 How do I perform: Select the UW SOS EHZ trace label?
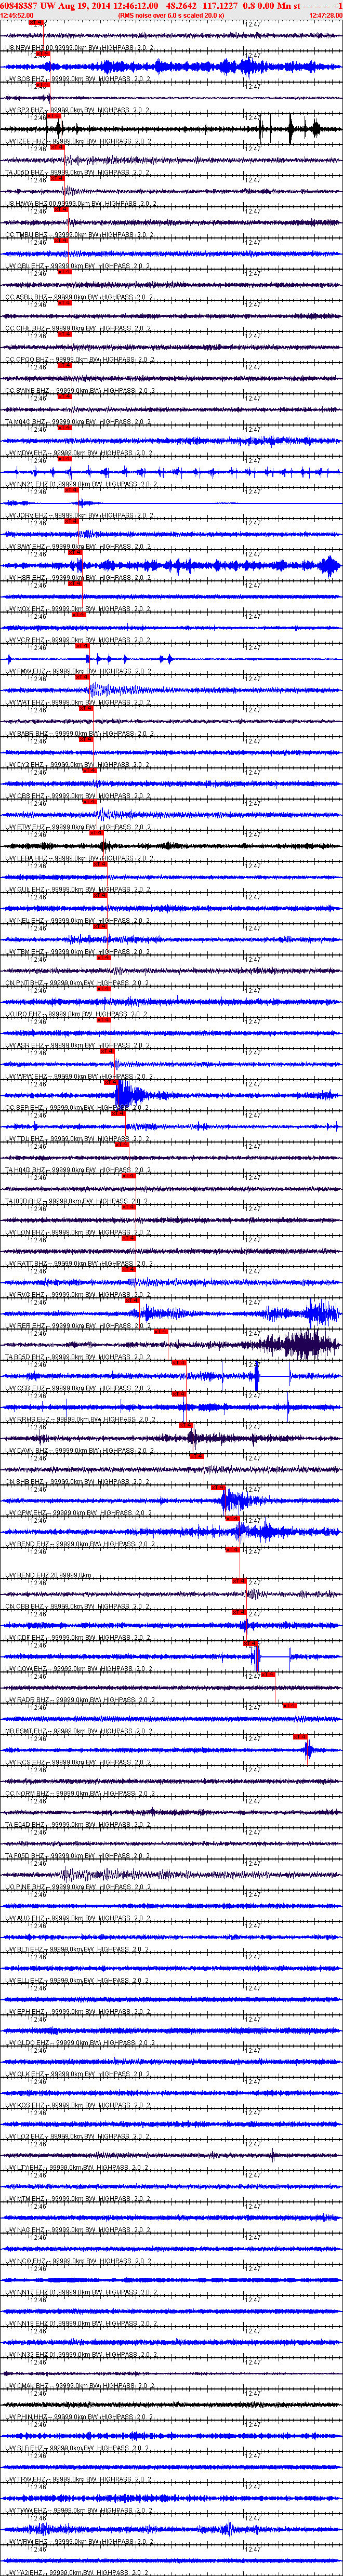[x=78, y=78]
